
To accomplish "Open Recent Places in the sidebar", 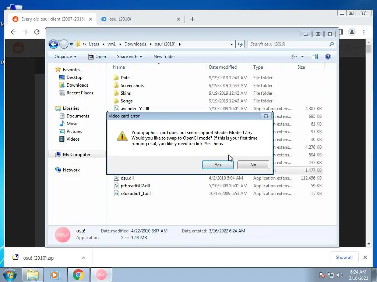I will pos(80,93).
